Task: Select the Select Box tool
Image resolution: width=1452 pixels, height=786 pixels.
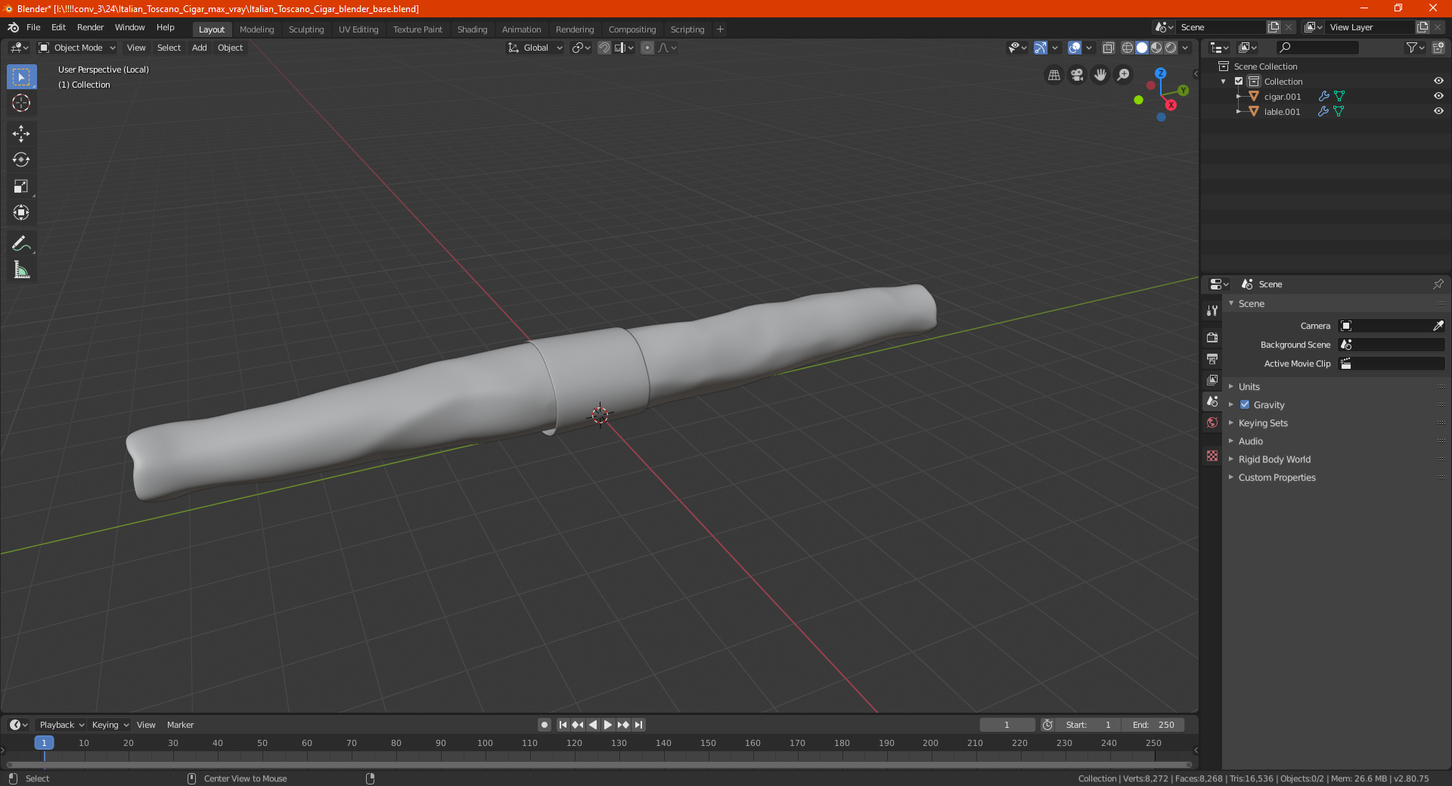Action: tap(21, 76)
